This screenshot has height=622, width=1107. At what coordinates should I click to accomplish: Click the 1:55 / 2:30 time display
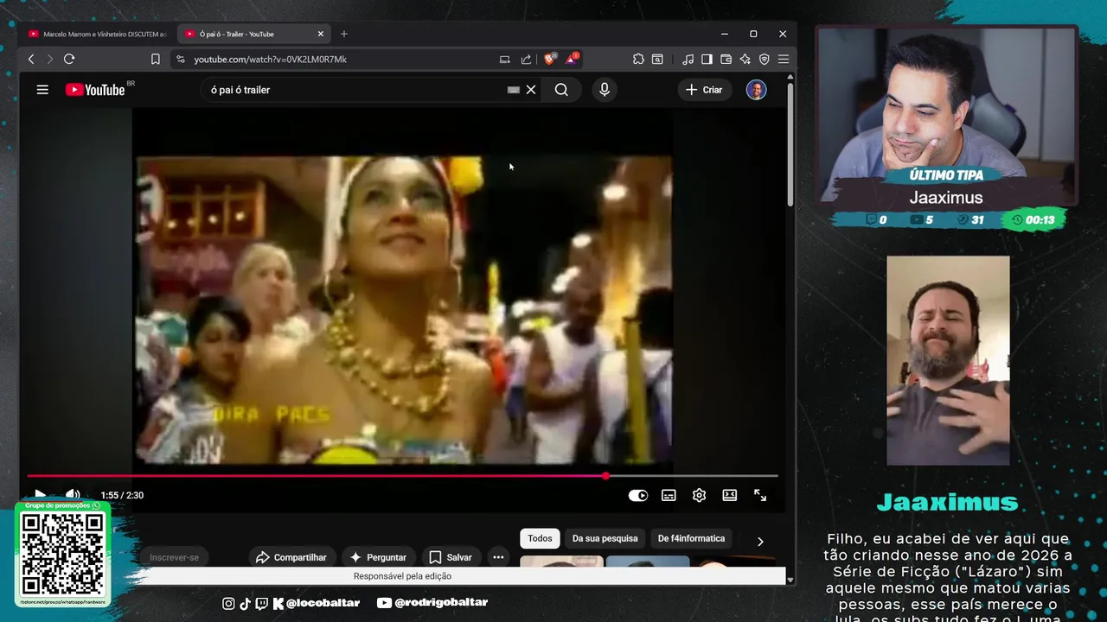[122, 495]
